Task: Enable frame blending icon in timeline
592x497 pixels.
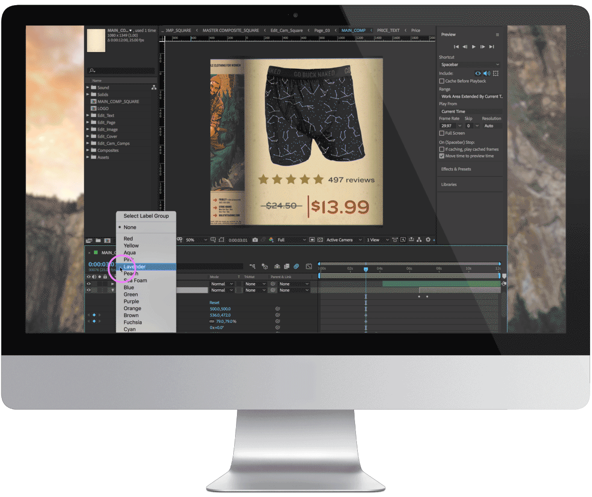Action: [286, 266]
